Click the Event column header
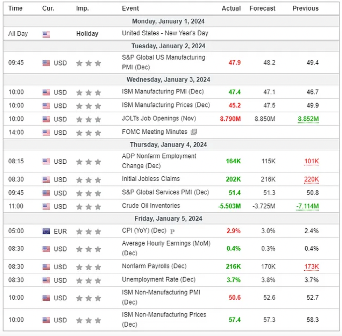This screenshot has height=336, width=342. coord(130,8)
